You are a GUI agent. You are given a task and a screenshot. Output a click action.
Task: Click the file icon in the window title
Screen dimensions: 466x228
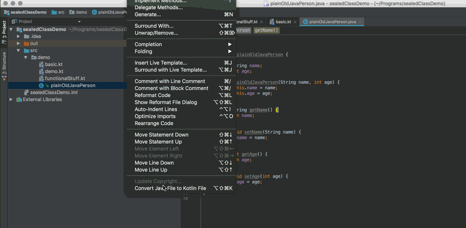coord(266,4)
